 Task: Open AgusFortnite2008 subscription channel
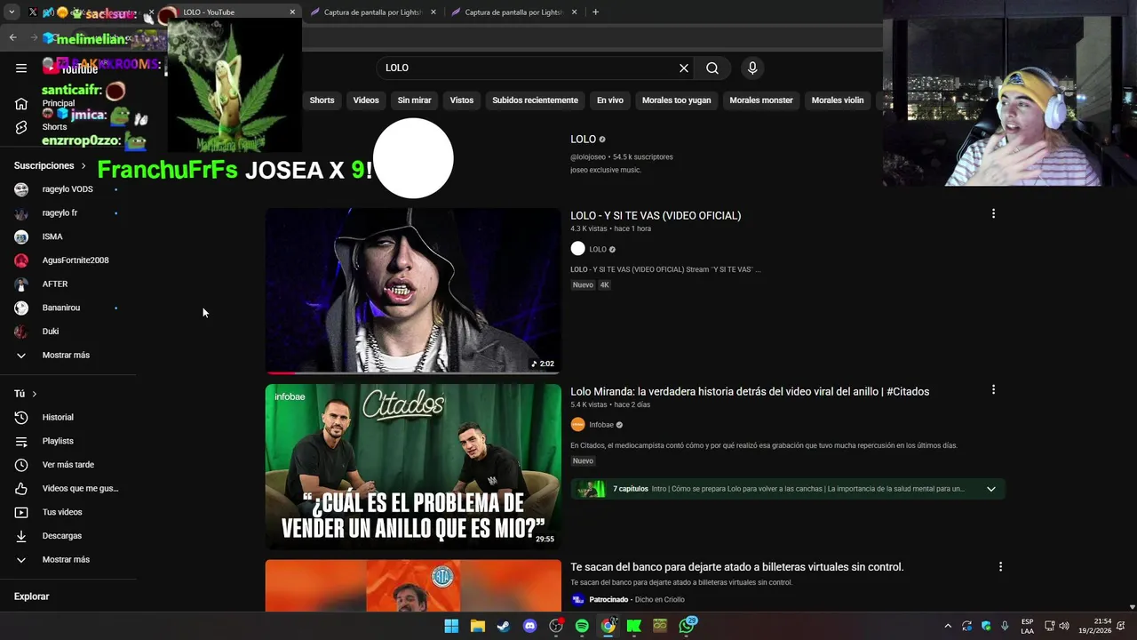pos(68,260)
